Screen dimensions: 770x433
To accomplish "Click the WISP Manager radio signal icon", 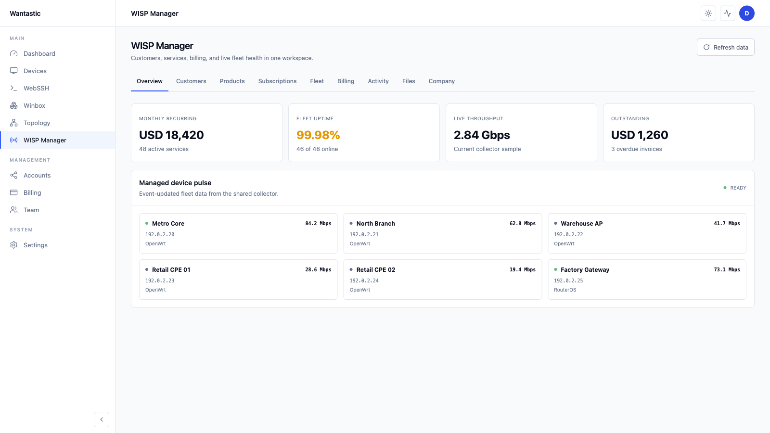I will tap(13, 140).
